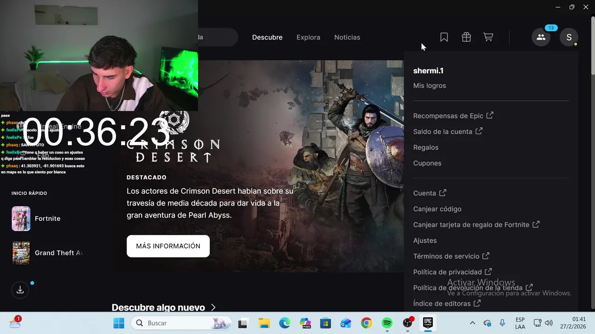The image size is (595, 334).
Task: Switch to the Descubre tab
Action: 267,37
